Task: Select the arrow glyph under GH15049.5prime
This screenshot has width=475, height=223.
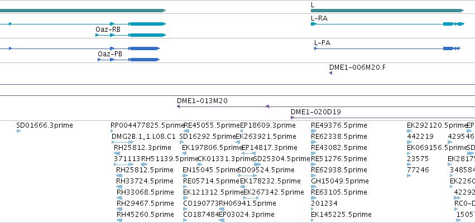Action: pos(313,187)
